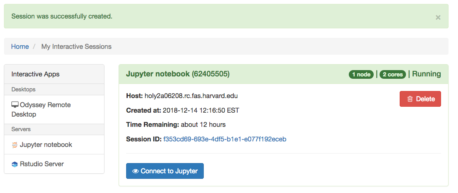Screen dimensions: 458x193
Task: Click the trash icon on Delete button
Action: pos(410,99)
